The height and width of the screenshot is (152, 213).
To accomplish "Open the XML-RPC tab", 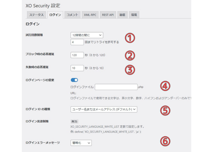I will tap(90, 15).
